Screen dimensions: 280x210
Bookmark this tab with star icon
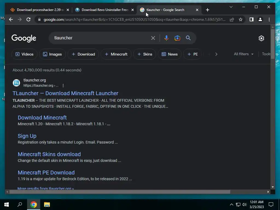(241, 19)
